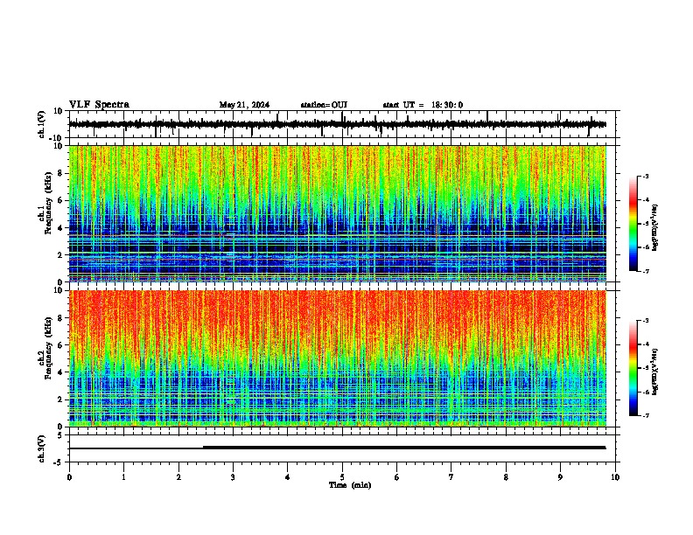Click the ch.2 "Frequency (kHz)" axis label

[x=48, y=350]
